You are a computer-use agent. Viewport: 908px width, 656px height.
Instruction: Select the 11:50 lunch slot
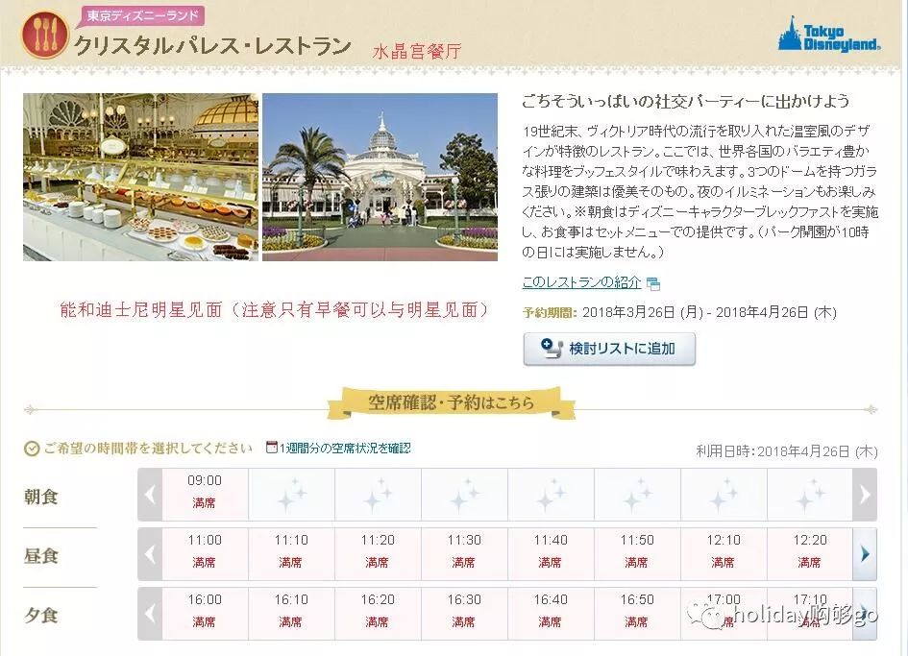[x=637, y=554]
